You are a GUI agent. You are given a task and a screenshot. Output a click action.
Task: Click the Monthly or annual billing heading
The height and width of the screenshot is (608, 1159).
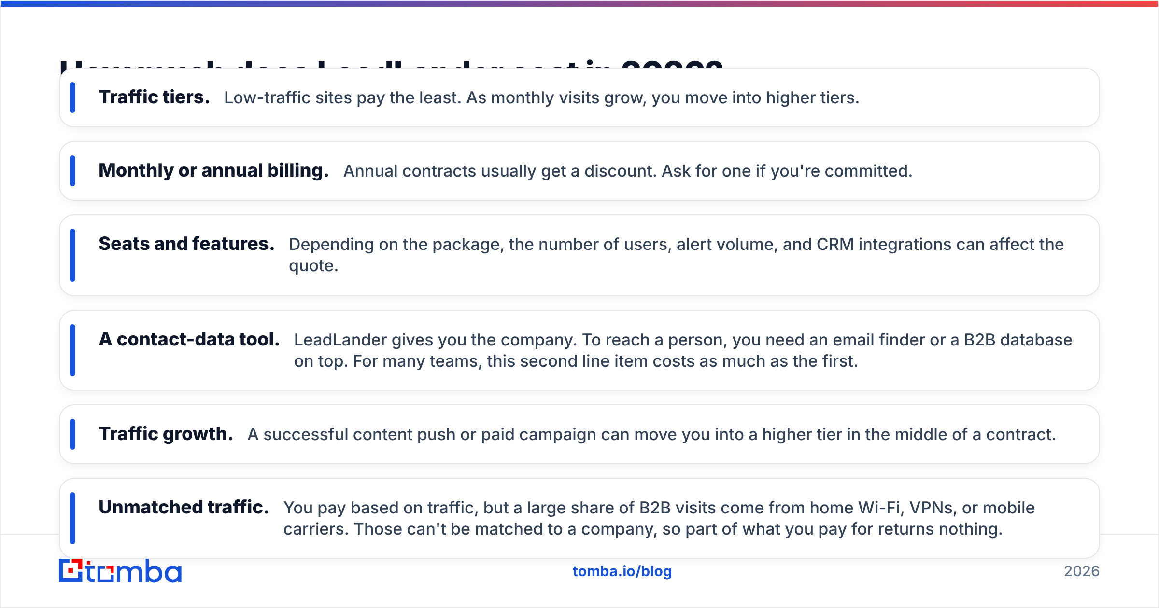click(213, 170)
